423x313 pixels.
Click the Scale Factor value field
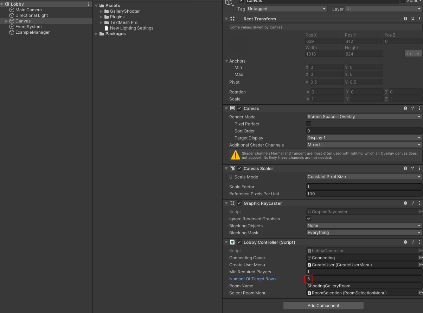[x=364, y=187]
